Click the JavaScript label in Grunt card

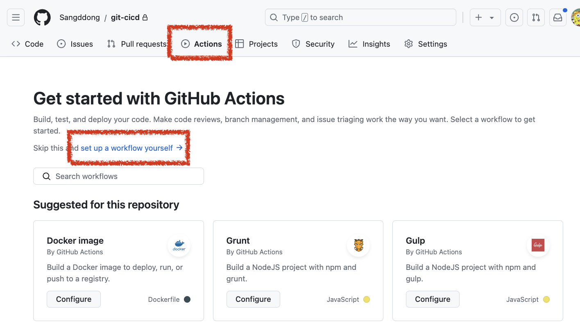coord(343,299)
